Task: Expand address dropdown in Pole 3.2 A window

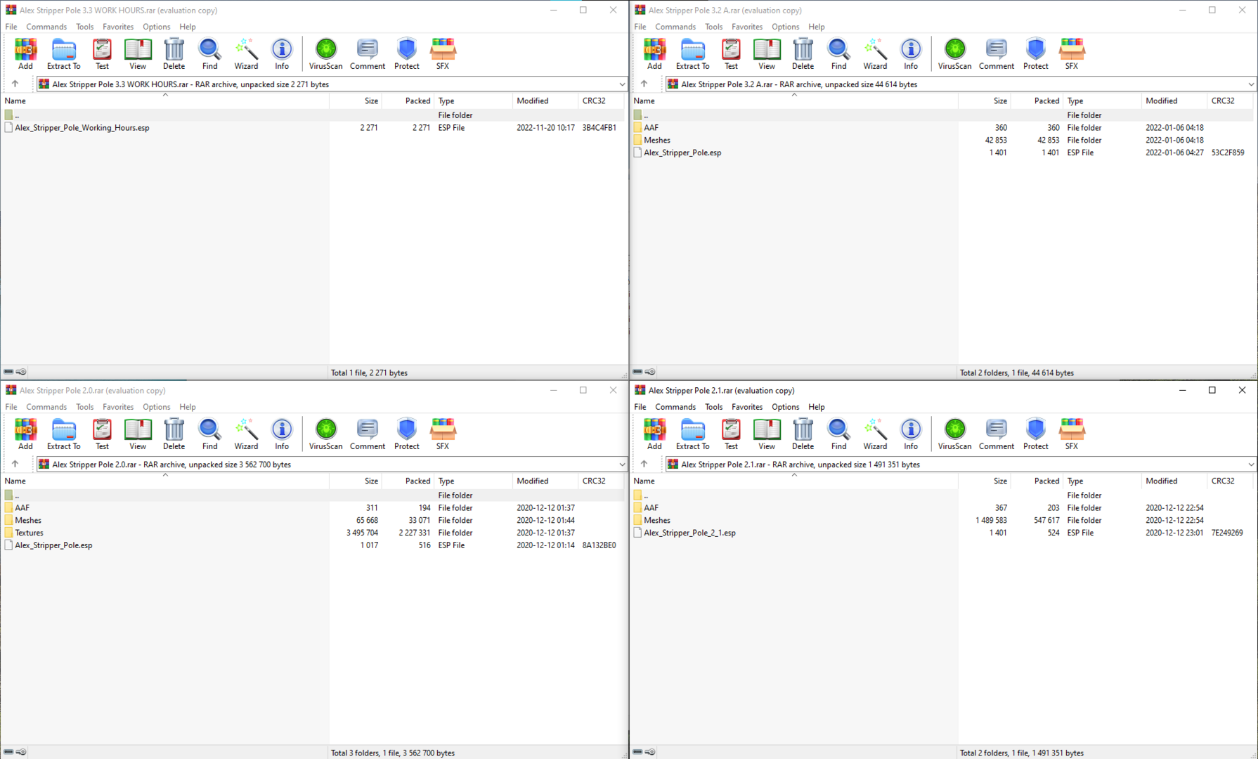Action: tap(1250, 84)
